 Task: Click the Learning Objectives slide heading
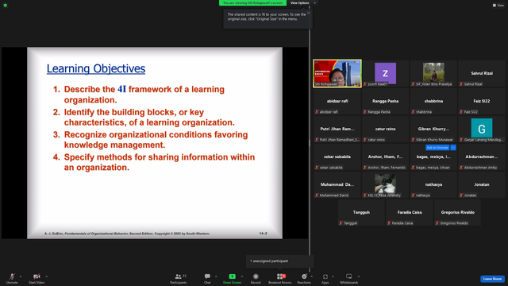96,68
